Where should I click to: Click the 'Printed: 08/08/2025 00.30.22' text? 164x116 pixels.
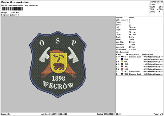point(109,114)
